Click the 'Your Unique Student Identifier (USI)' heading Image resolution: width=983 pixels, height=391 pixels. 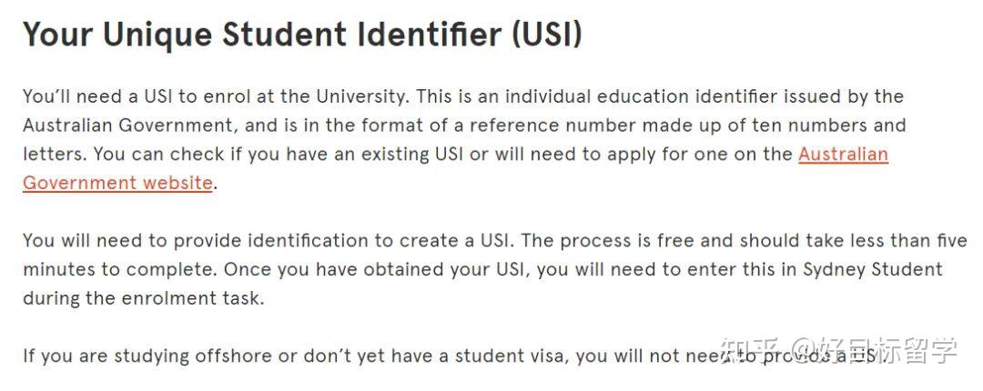[302, 35]
